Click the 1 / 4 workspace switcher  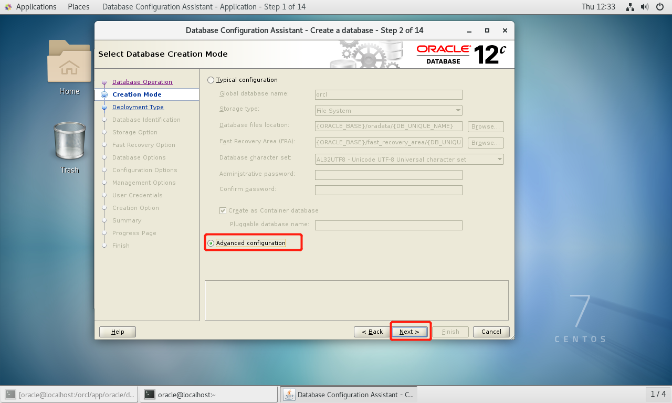click(658, 394)
